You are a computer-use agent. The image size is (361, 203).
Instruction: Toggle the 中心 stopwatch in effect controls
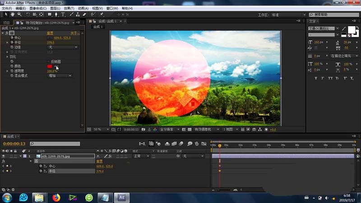12,37
